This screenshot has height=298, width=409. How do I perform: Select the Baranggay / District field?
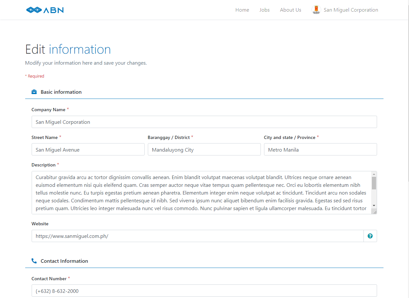click(x=204, y=149)
